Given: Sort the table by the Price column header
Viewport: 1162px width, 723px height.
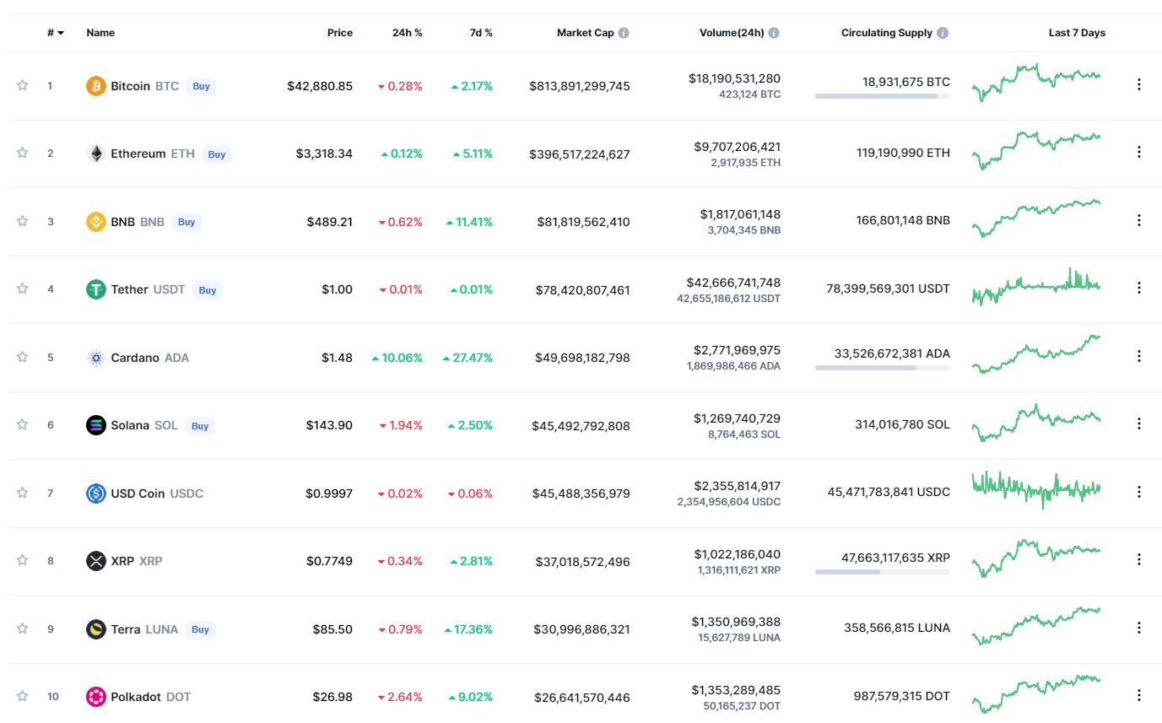Looking at the screenshot, I should pos(340,33).
